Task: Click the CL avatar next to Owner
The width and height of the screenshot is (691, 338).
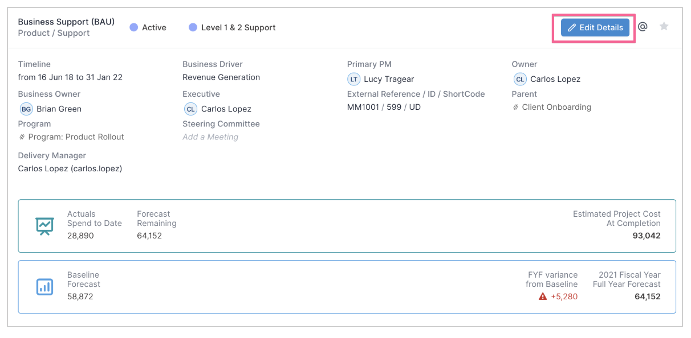Action: [x=519, y=79]
